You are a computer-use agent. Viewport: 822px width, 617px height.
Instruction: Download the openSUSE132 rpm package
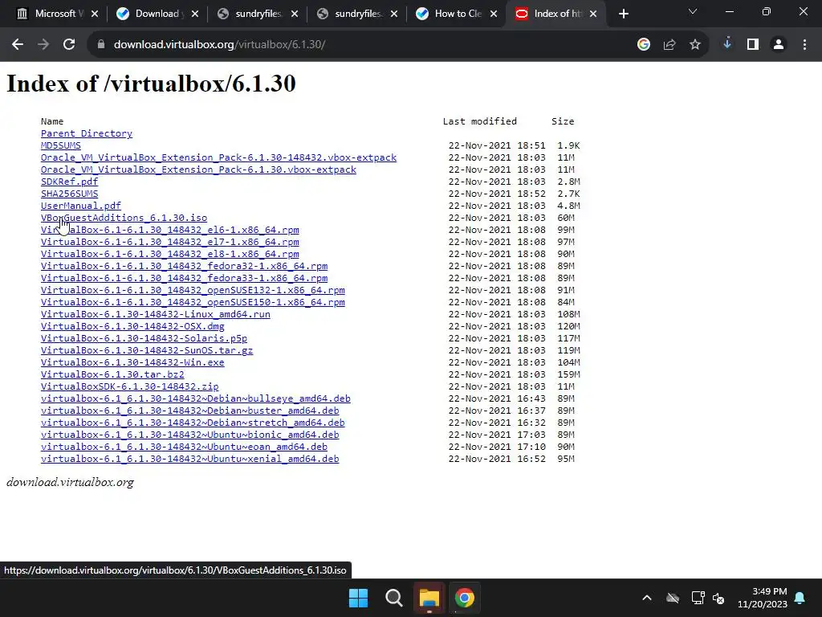click(193, 291)
